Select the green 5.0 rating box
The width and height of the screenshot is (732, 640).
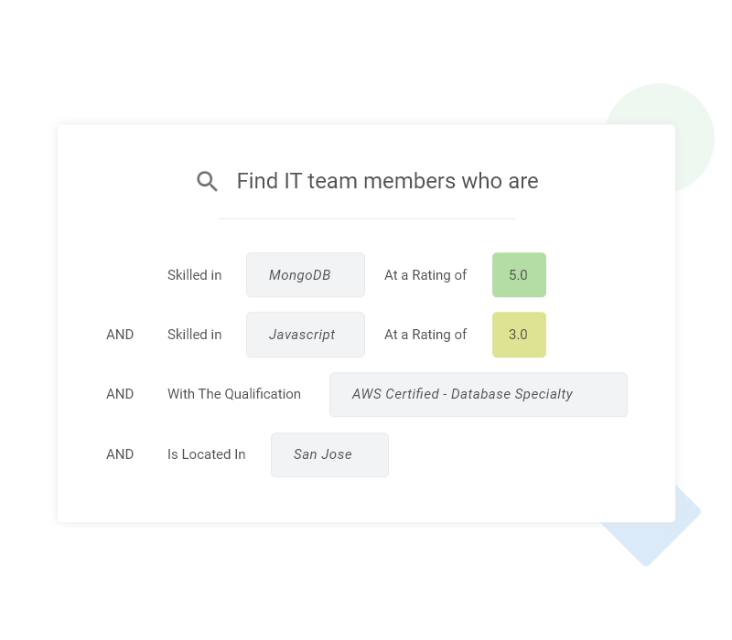[519, 275]
